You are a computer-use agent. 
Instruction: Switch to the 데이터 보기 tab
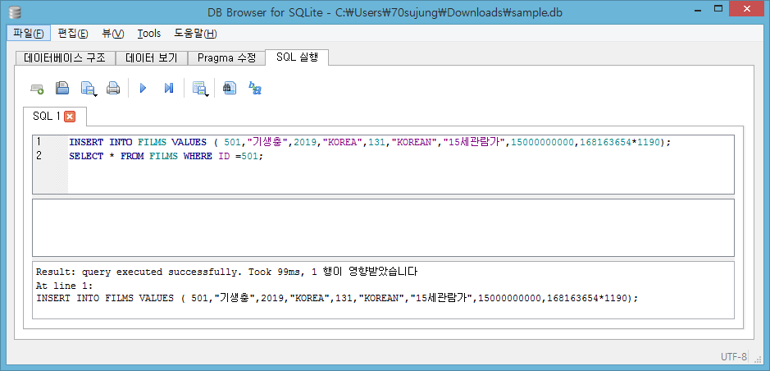(151, 58)
